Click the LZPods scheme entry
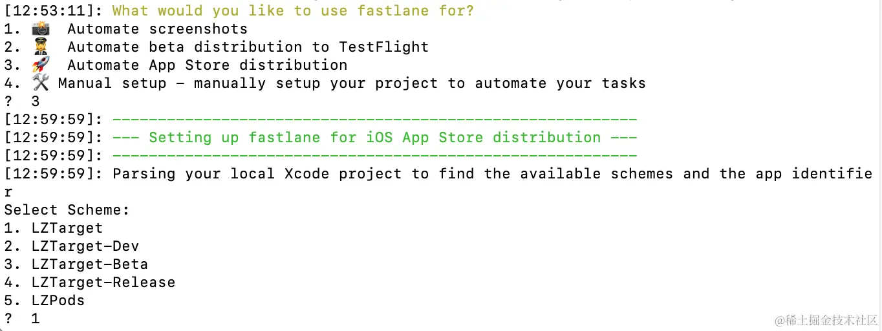 tap(58, 300)
